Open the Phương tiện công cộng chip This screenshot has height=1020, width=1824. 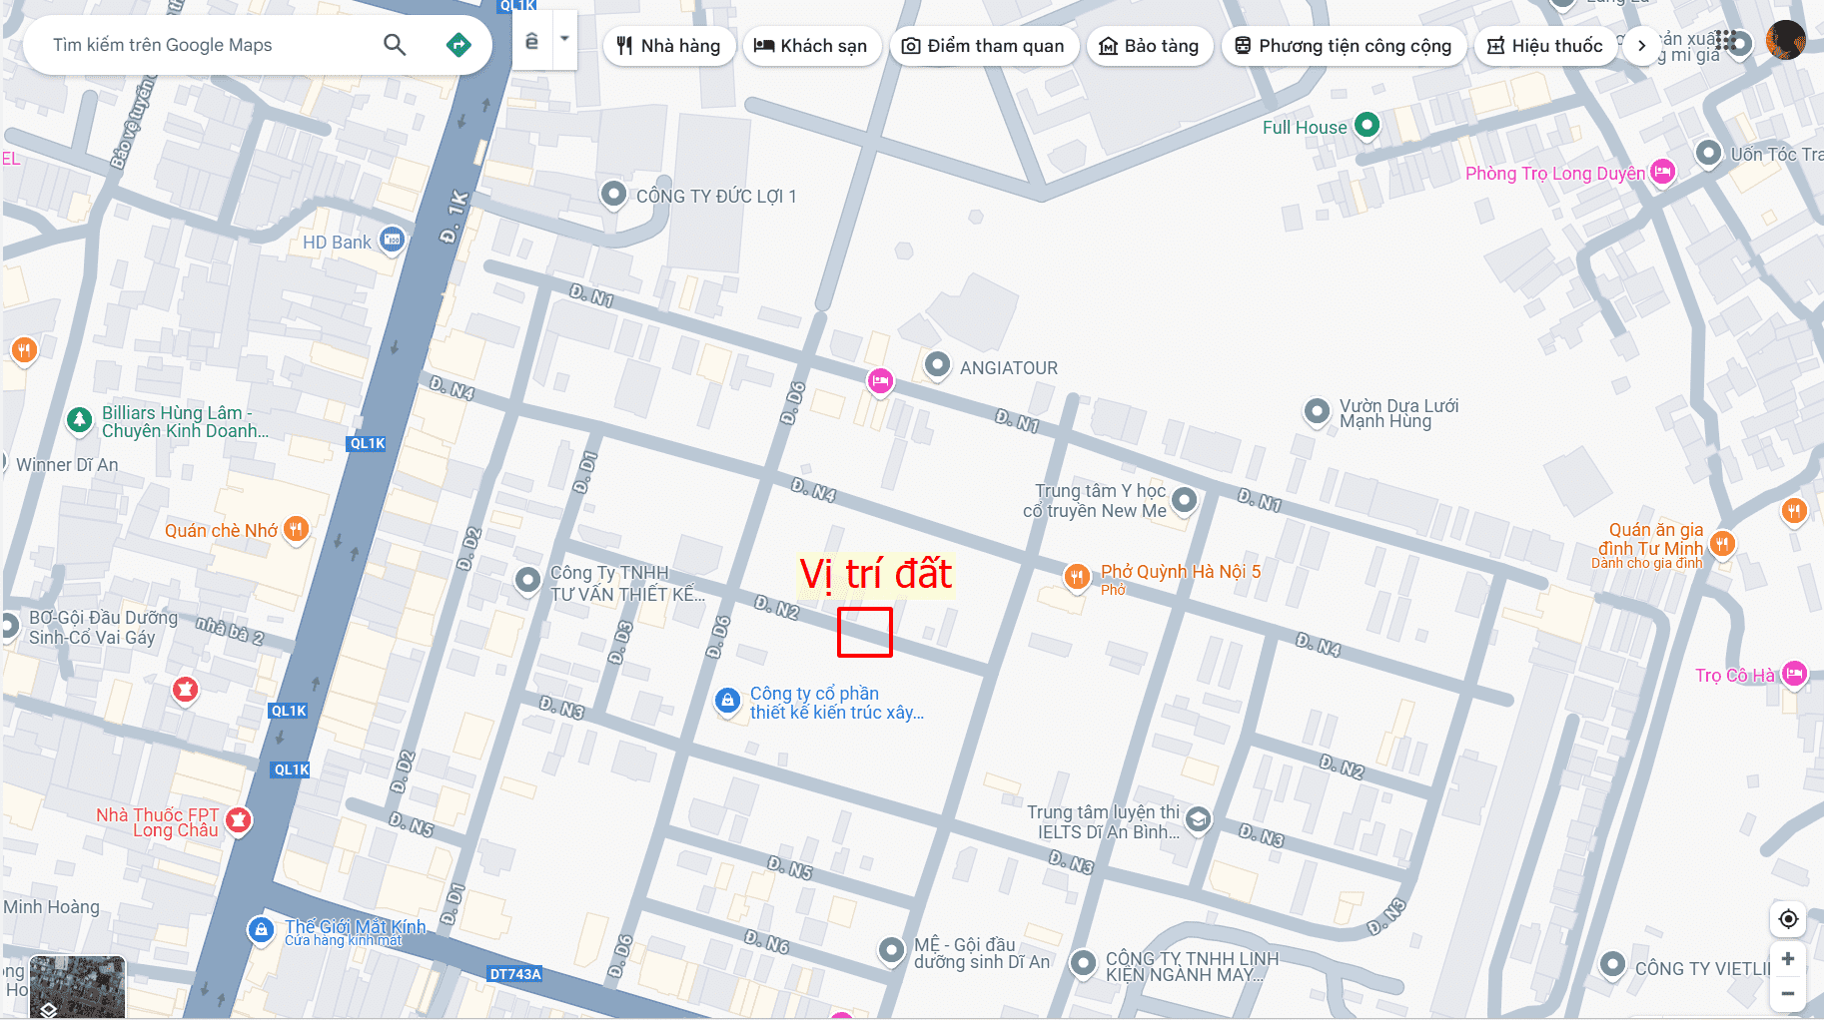[x=1344, y=46]
